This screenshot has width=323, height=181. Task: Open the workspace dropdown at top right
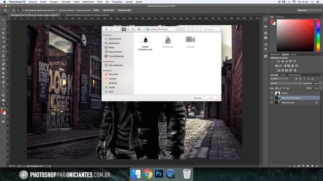point(308,10)
